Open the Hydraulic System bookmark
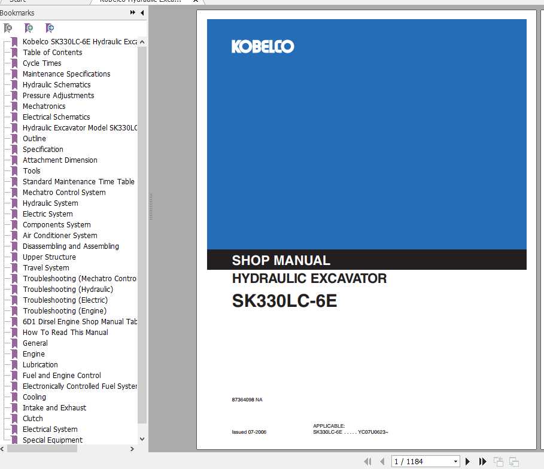 pos(50,203)
